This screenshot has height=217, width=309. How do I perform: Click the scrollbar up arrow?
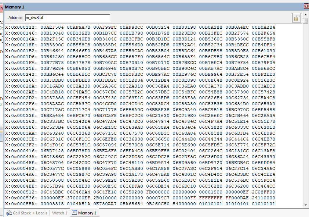click(306, 14)
